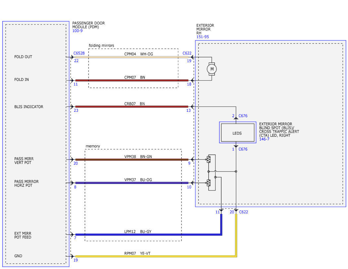Select circuit label RPM07
Image resolution: width=348 pixels, height=269 pixels.
click(130, 253)
